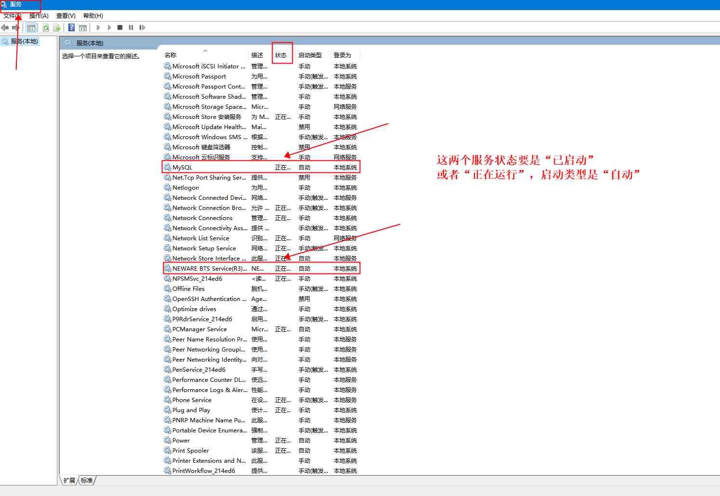Click the Pause Service toolbar icon

pyautogui.click(x=131, y=27)
